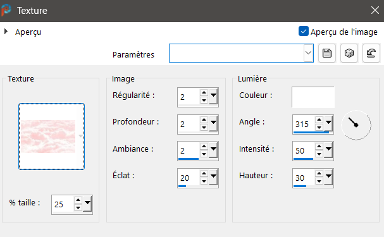Open the Ambiance slider dropdown

pyautogui.click(x=213, y=150)
